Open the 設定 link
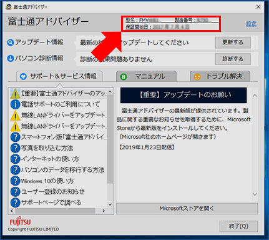 pyautogui.click(x=251, y=24)
